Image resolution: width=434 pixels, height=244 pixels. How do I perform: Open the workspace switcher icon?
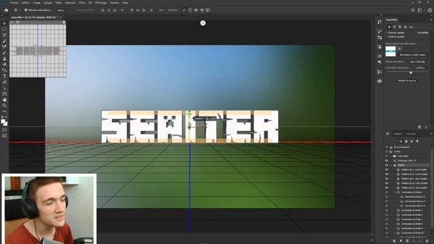coord(420,10)
